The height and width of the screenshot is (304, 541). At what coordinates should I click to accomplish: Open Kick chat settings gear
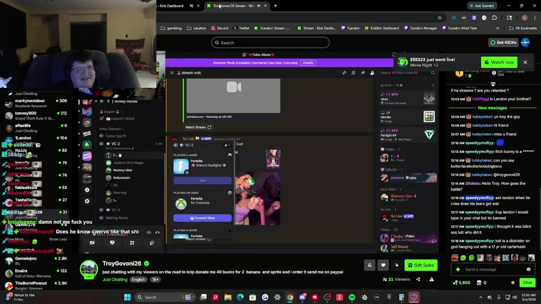(x=513, y=282)
